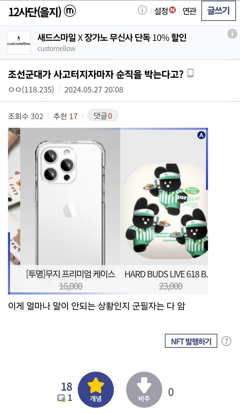Click the 글쓰기 write button
This screenshot has width=240, height=414.
(x=218, y=11)
